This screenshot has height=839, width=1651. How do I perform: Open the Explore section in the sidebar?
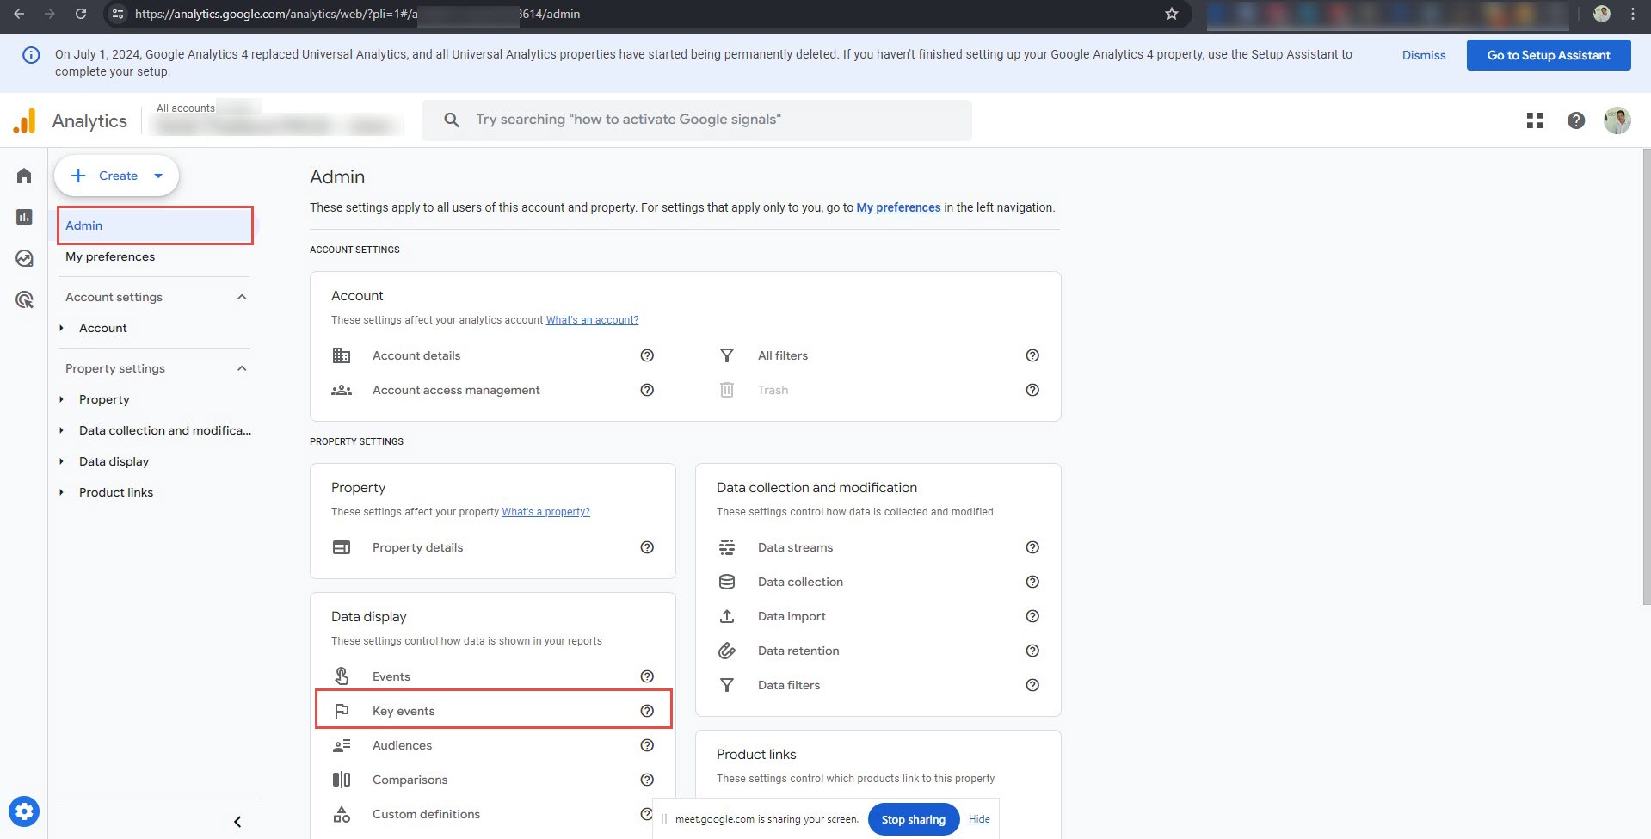tap(23, 257)
